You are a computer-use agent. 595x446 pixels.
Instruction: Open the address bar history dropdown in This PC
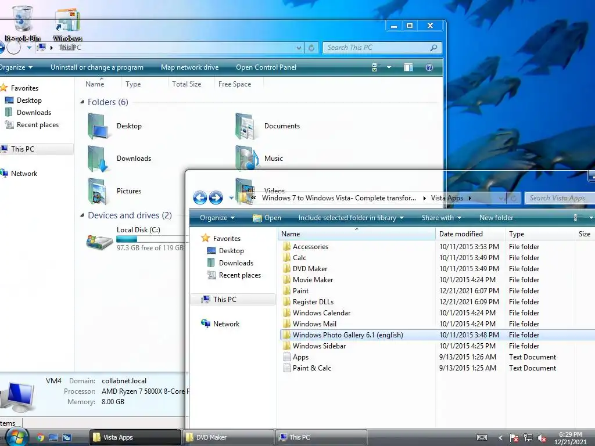[299, 48]
